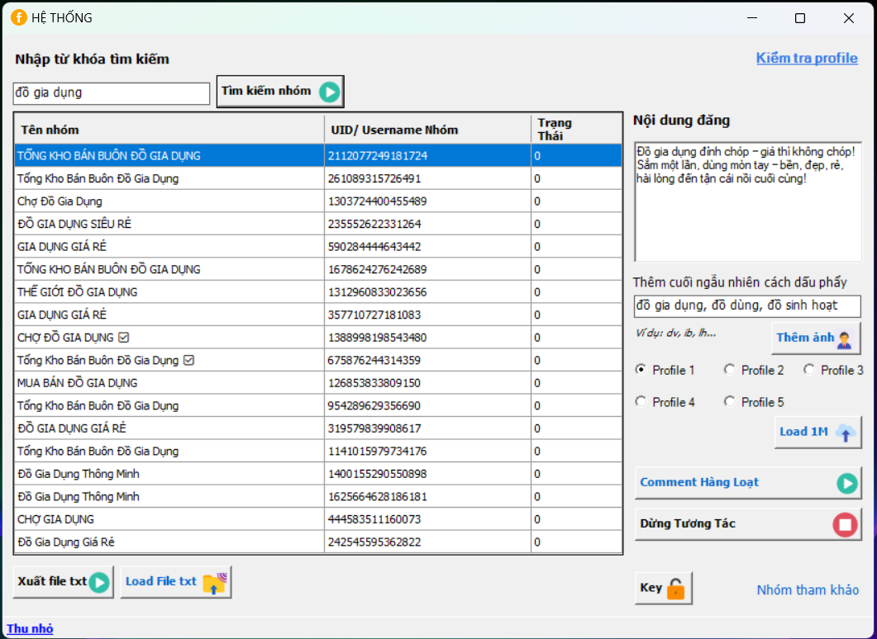The width and height of the screenshot is (877, 639).
Task: Click the orange f app icon in title bar
Action: pyautogui.click(x=18, y=18)
